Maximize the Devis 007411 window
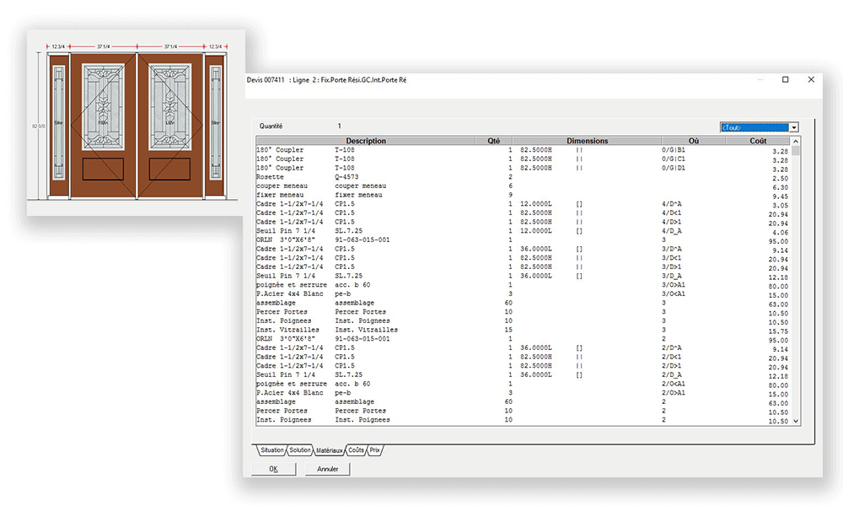The height and width of the screenshot is (506, 843). pyautogui.click(x=786, y=79)
